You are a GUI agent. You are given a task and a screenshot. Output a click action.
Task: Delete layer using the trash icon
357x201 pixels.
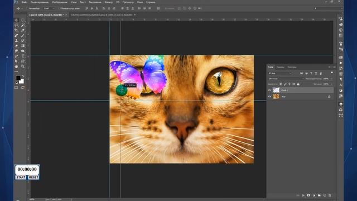tap(330, 195)
